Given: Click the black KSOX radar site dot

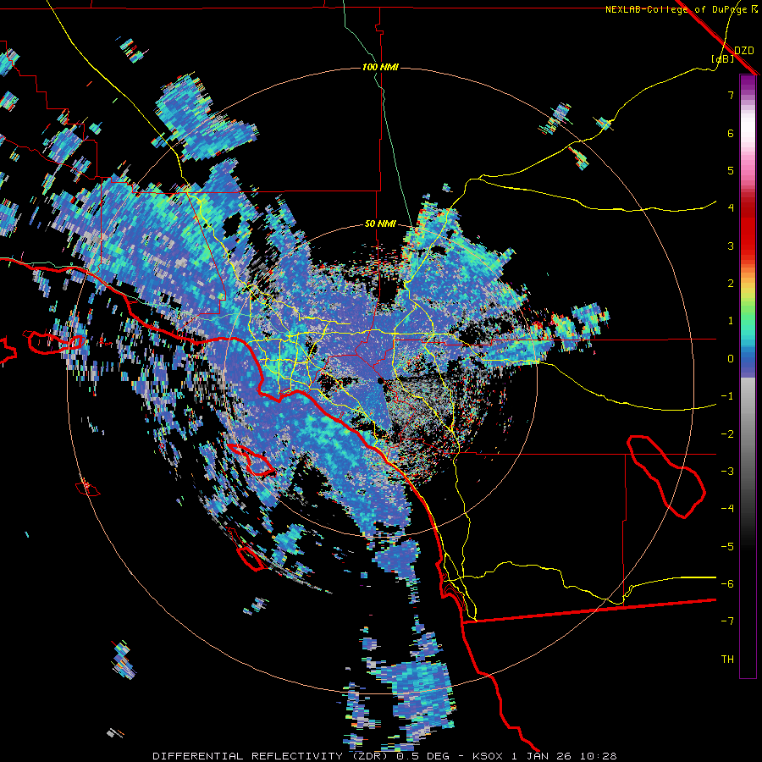Looking at the screenshot, I should pos(380,380).
